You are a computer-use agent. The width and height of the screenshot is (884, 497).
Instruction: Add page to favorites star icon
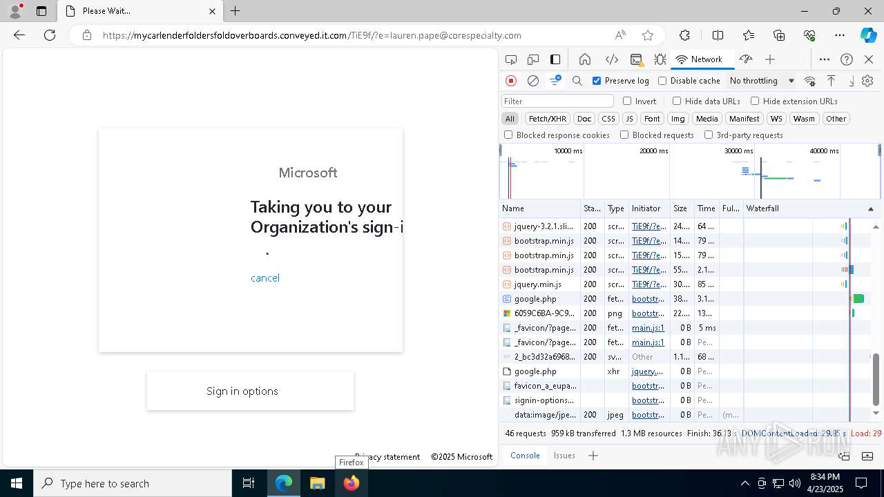click(648, 35)
